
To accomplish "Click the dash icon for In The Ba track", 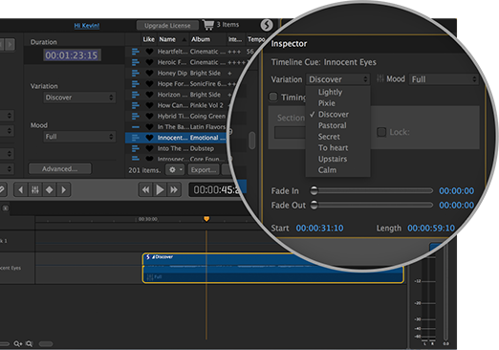I will pos(136,127).
